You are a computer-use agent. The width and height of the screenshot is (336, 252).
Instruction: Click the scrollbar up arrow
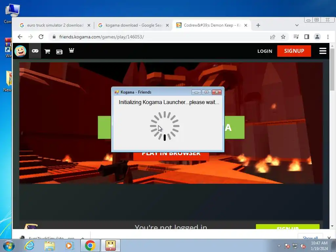tap(332, 46)
